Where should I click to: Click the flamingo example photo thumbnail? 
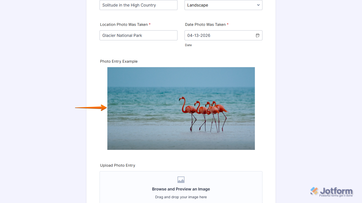coord(181,108)
